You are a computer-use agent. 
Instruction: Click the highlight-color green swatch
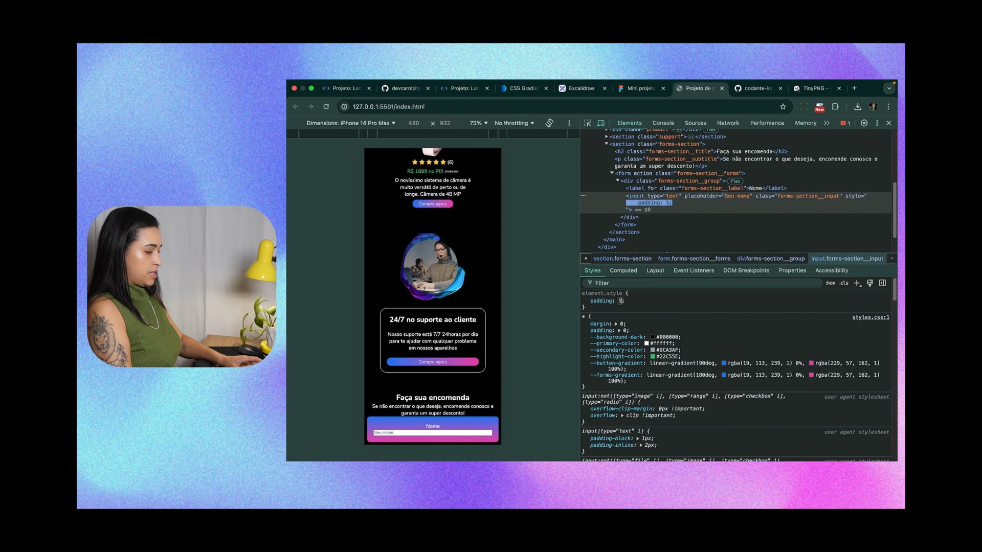(653, 357)
